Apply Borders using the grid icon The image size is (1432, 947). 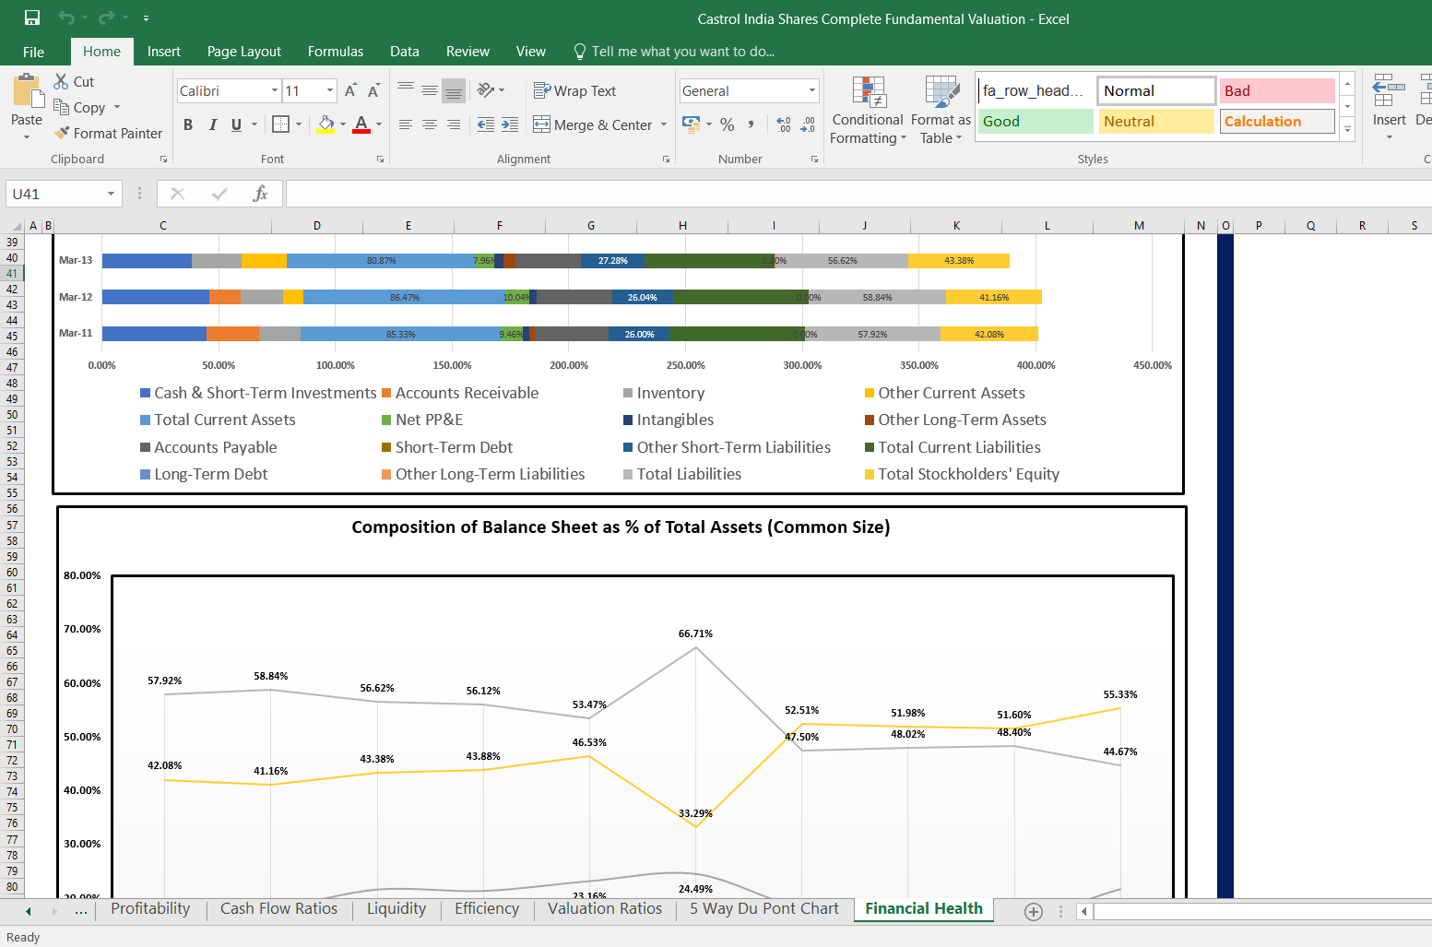pos(281,124)
